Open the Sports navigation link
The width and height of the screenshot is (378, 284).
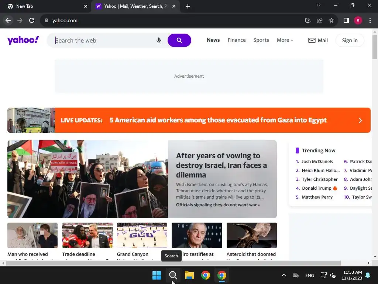tap(261, 40)
